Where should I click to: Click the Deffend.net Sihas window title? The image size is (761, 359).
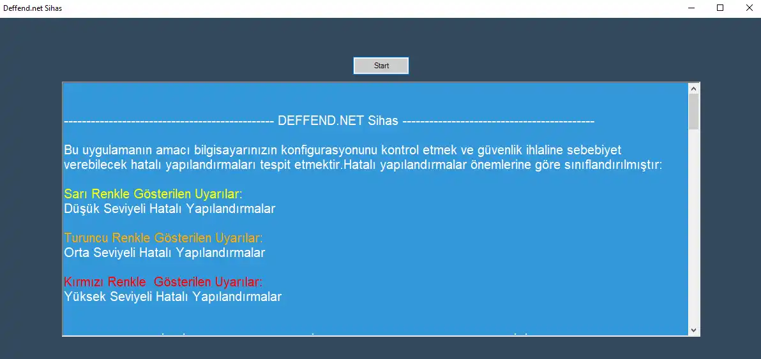[32, 8]
